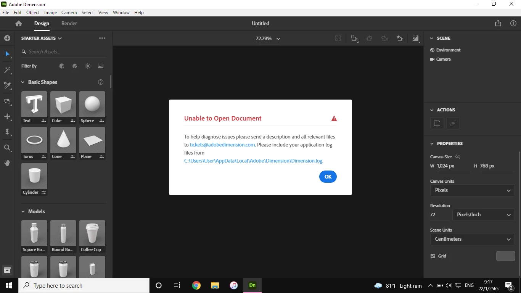Filter assets by Images

click(x=101, y=66)
